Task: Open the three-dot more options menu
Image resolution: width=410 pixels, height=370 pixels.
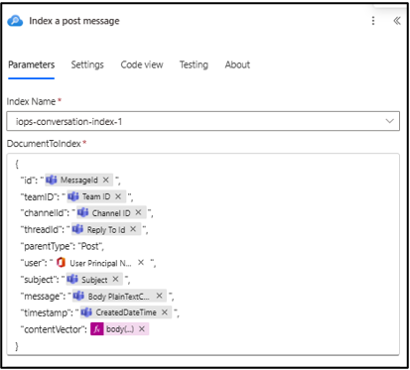Action: [x=373, y=21]
